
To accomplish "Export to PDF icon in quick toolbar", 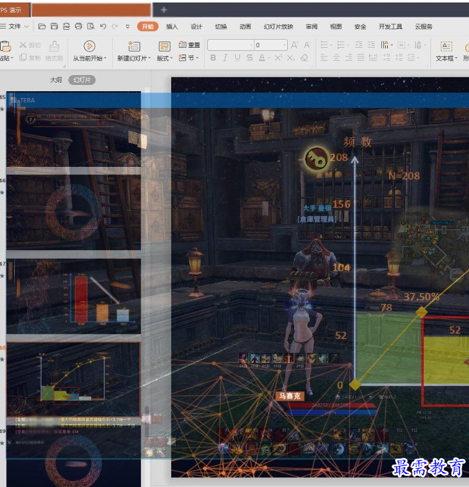I will tap(66, 27).
